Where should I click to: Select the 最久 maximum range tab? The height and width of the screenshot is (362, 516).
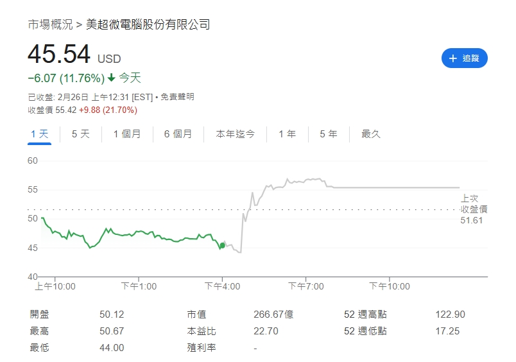tap(370, 134)
